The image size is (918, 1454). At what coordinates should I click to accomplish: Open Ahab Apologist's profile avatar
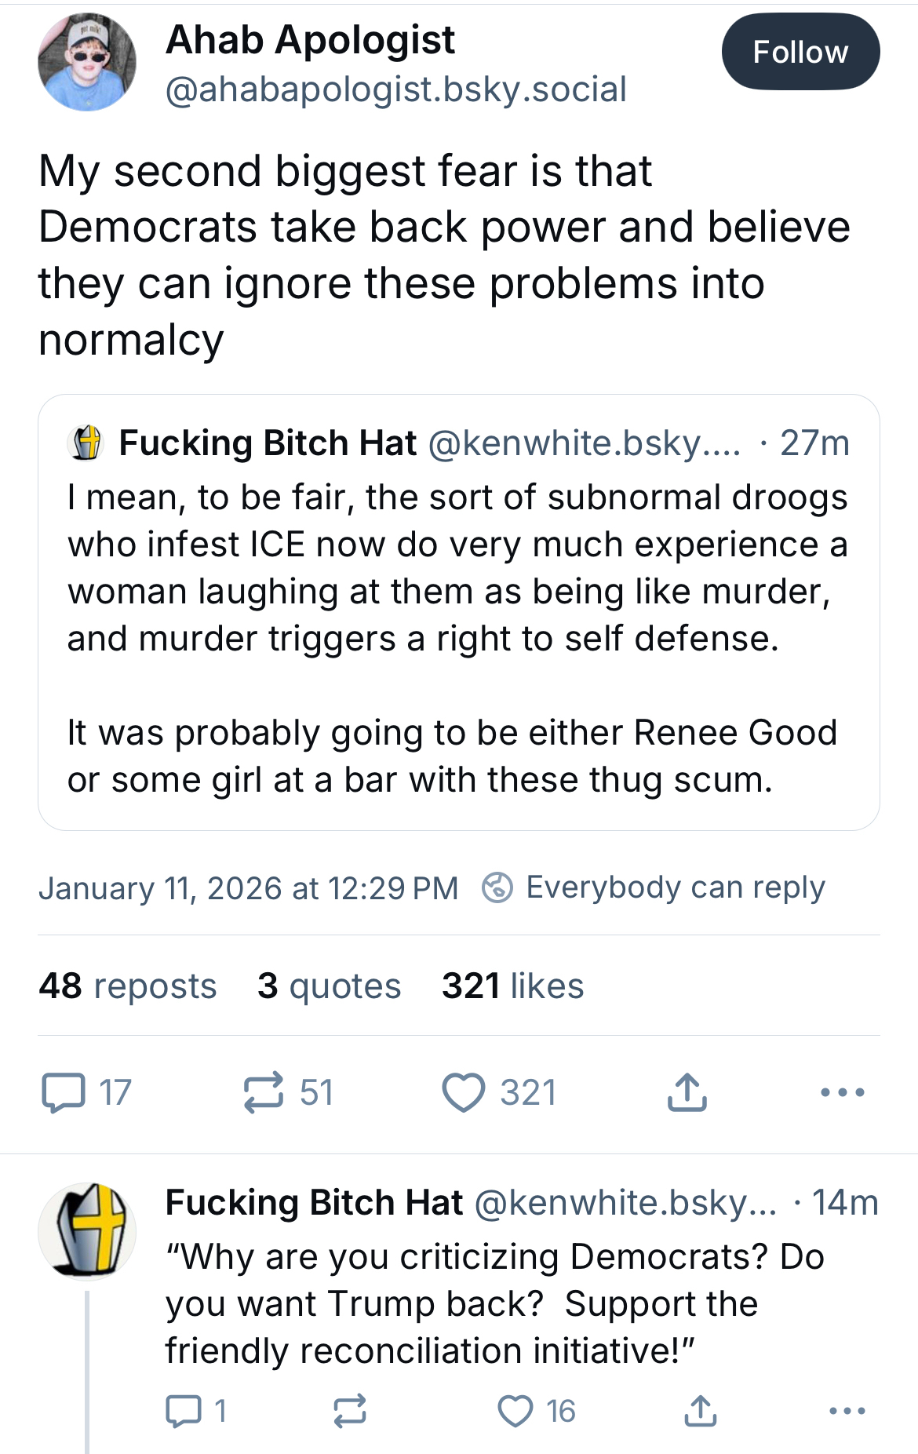point(87,62)
